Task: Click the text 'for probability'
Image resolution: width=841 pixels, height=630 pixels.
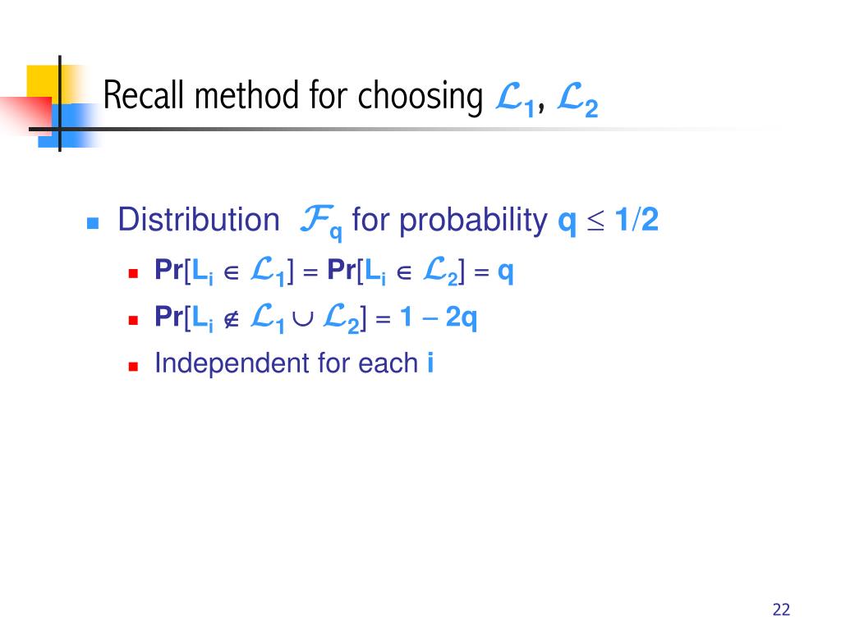Action: (x=449, y=221)
